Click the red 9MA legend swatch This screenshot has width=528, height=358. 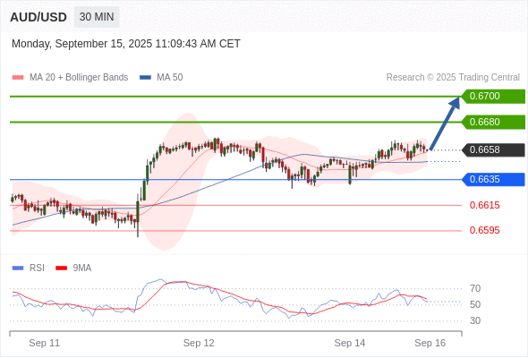[61, 268]
